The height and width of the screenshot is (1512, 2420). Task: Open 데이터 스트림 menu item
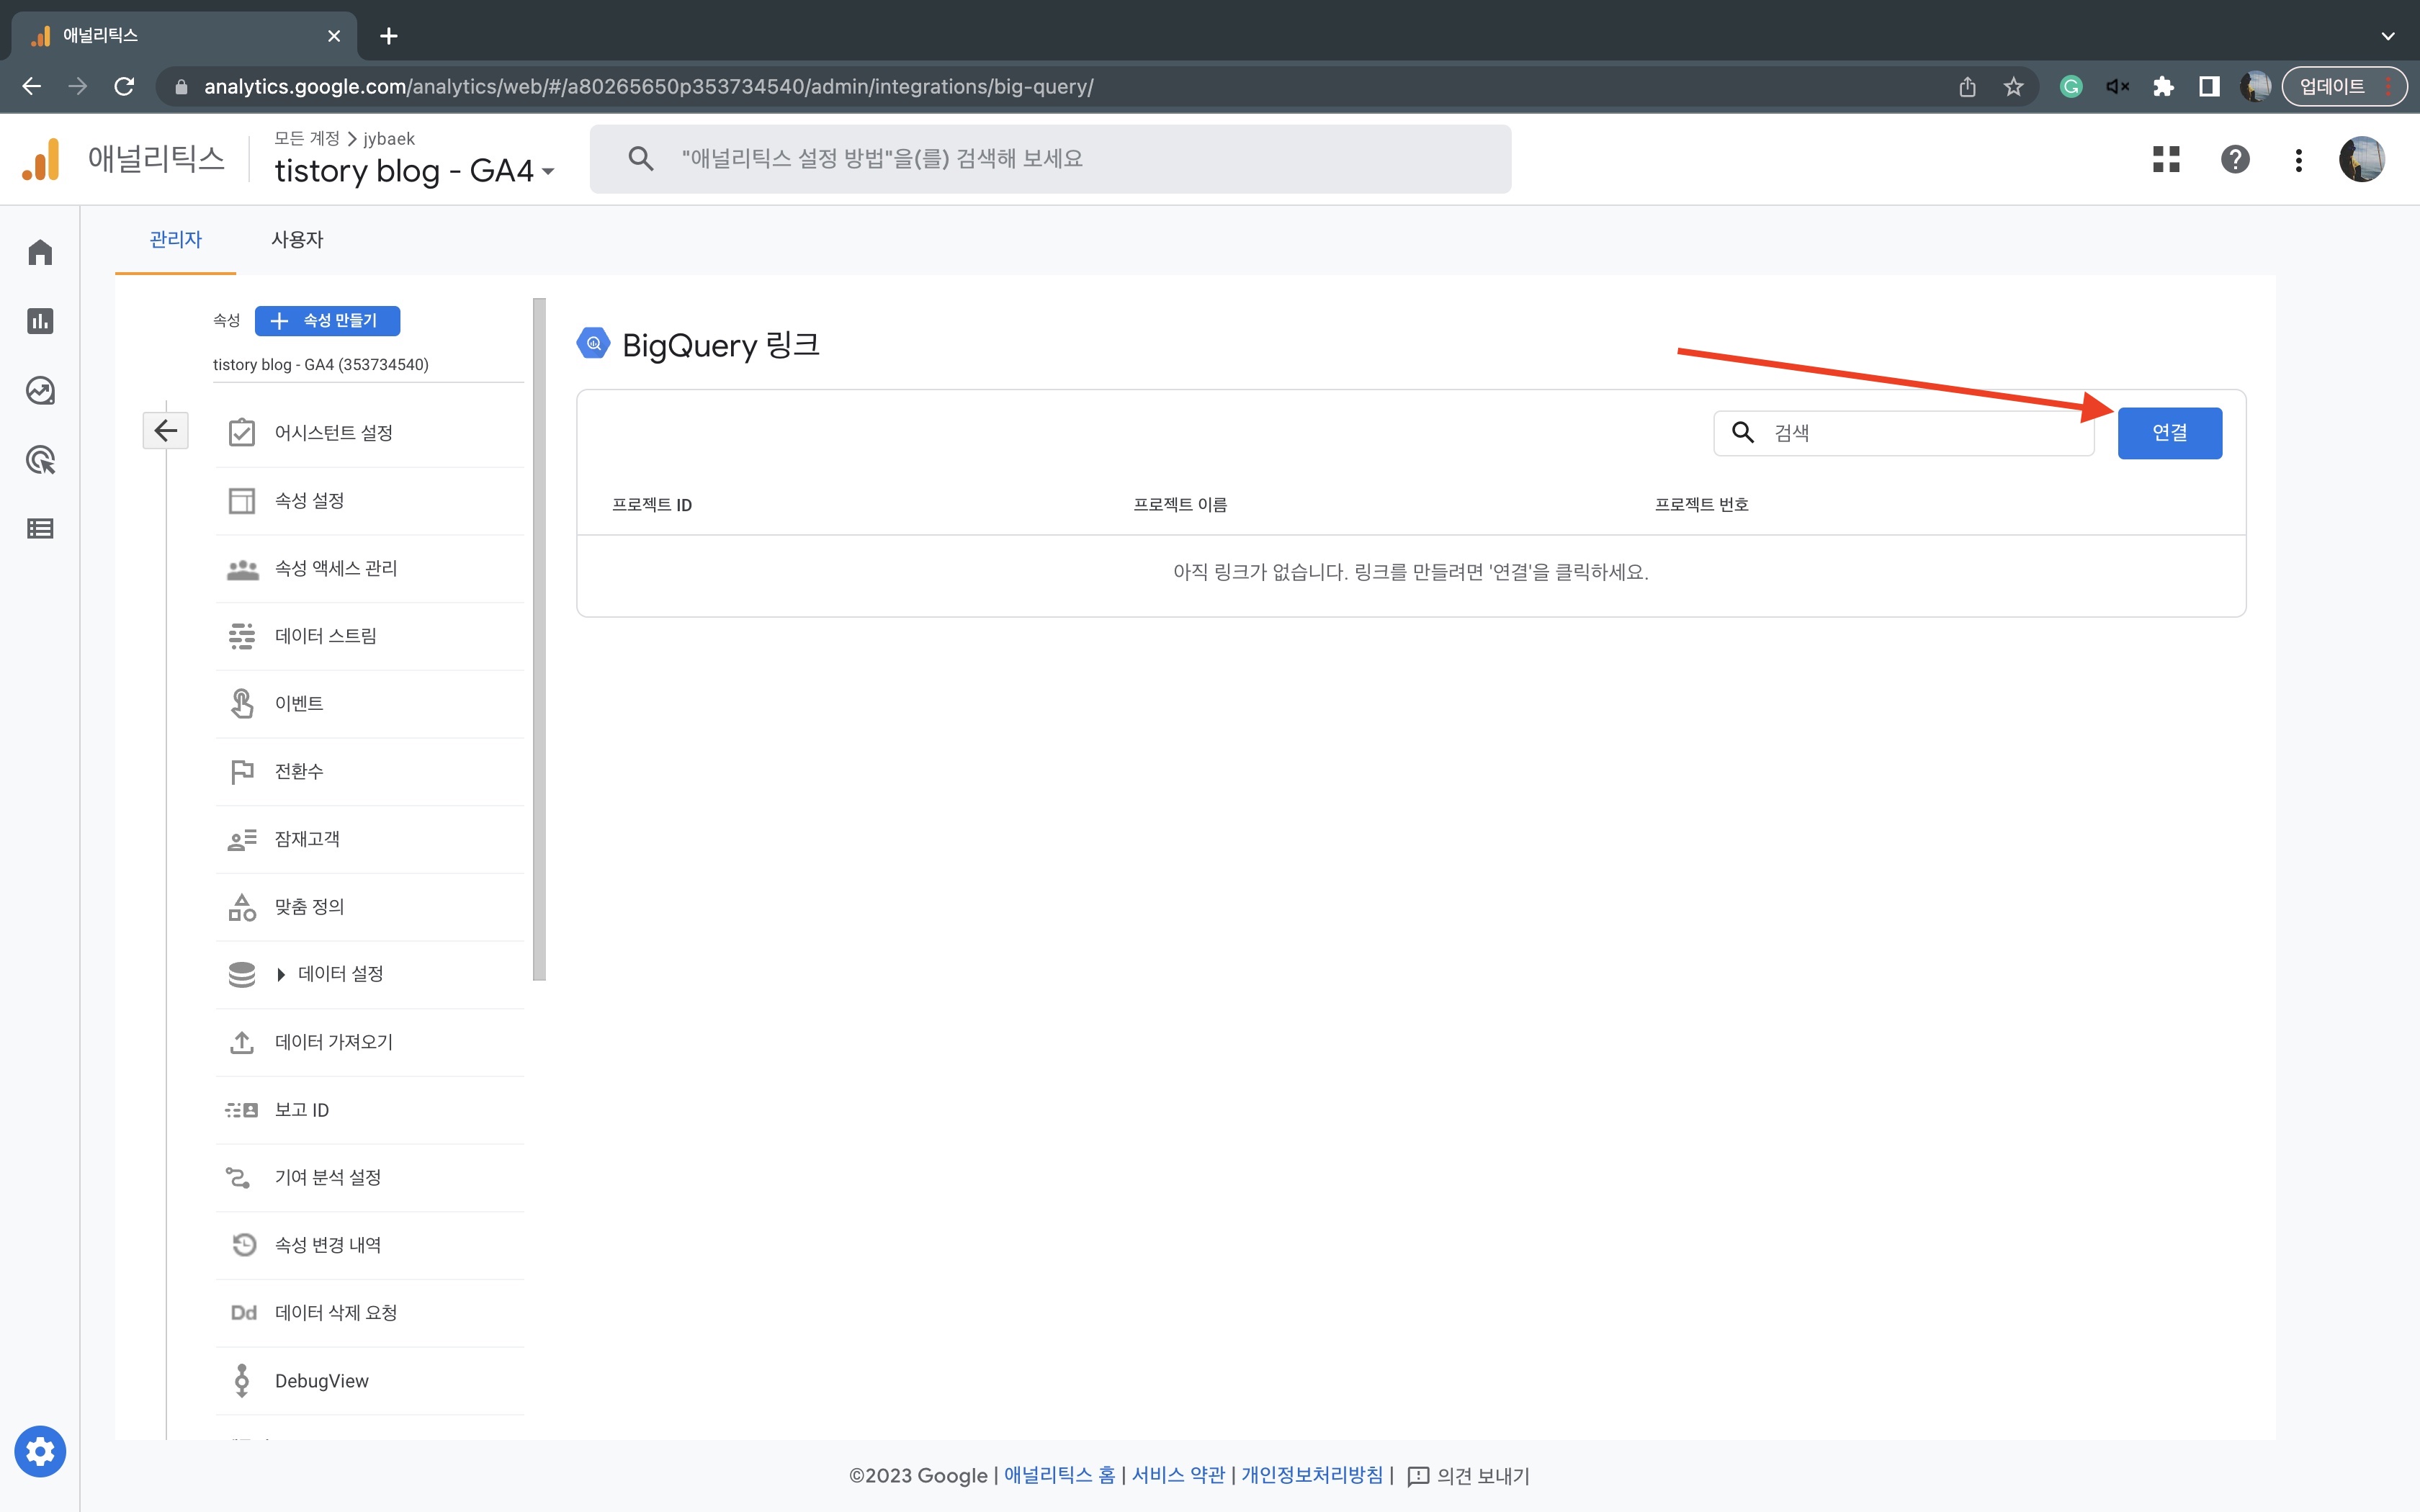[326, 636]
